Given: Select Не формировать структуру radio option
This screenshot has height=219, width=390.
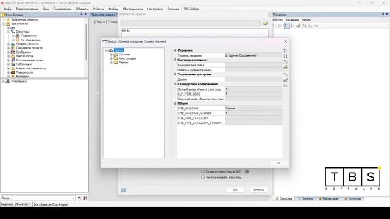Looking at the screenshot, I should (203, 178).
